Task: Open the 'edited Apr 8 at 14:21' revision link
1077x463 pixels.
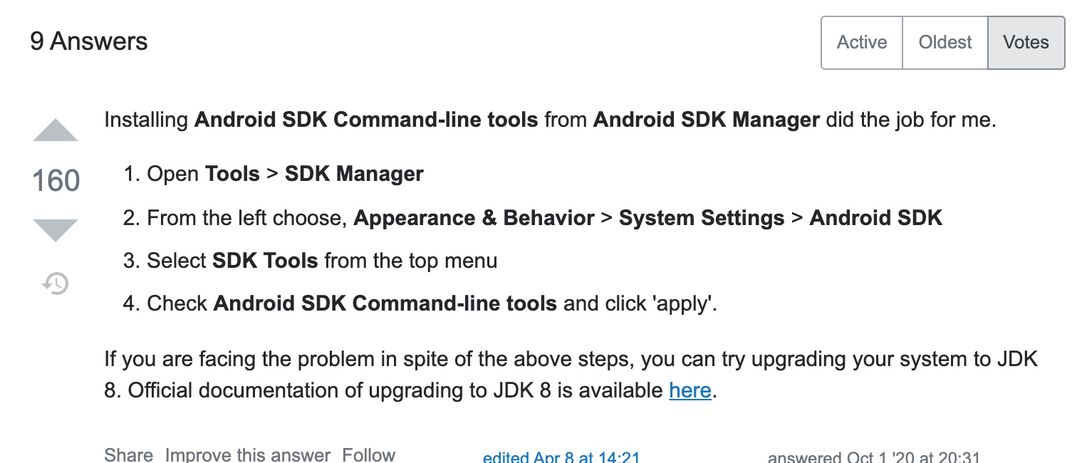Action: (x=561, y=457)
